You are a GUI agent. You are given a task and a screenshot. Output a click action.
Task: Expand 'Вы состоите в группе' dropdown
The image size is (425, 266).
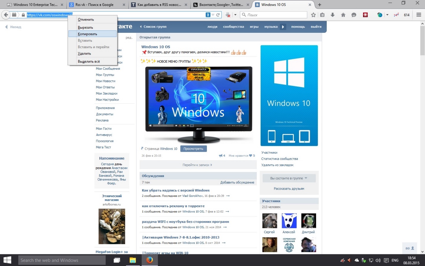[x=289, y=178]
